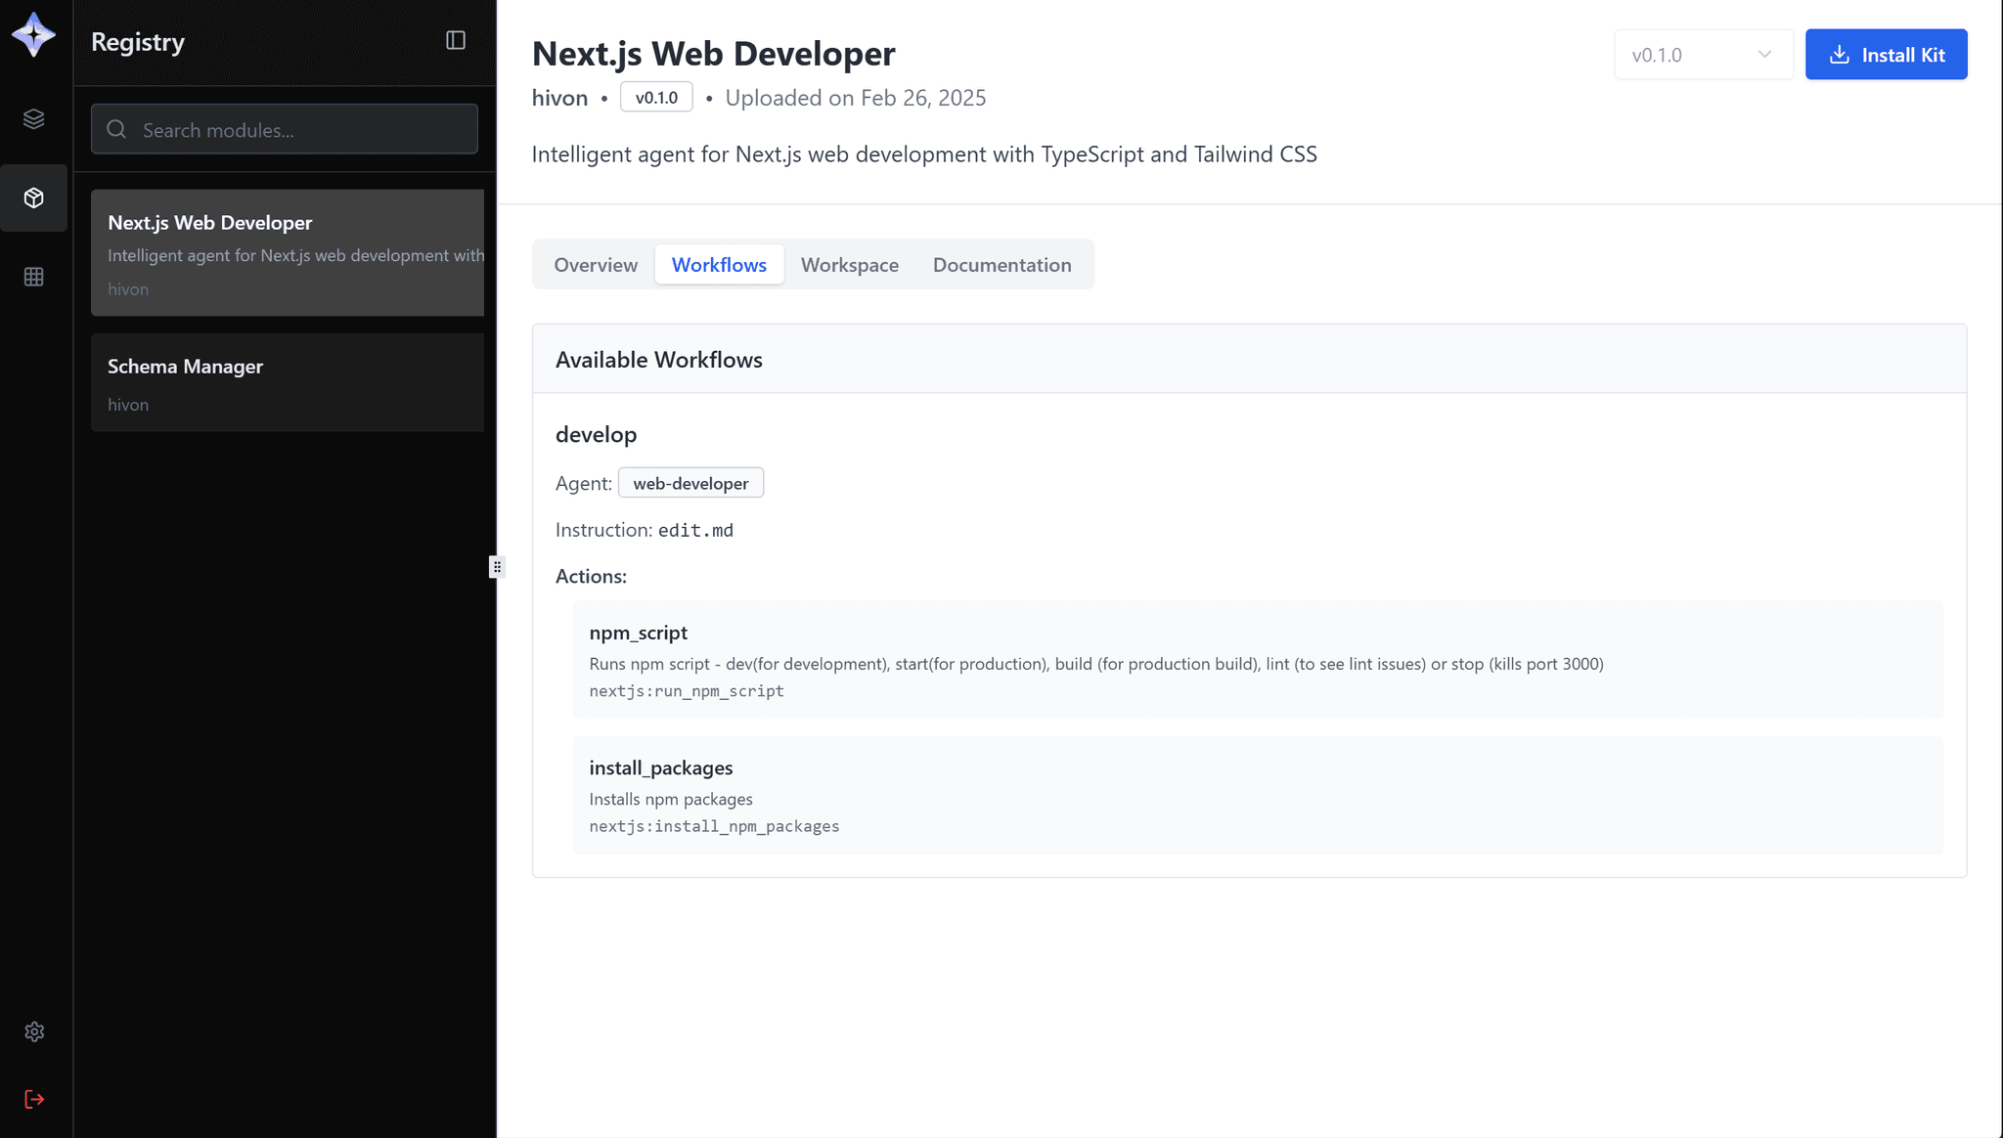
Task: Click the v0.1.0 version badge
Action: pos(656,98)
